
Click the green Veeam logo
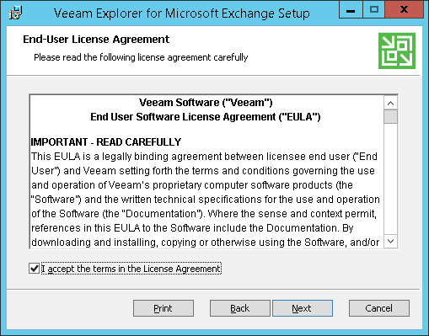click(x=397, y=51)
